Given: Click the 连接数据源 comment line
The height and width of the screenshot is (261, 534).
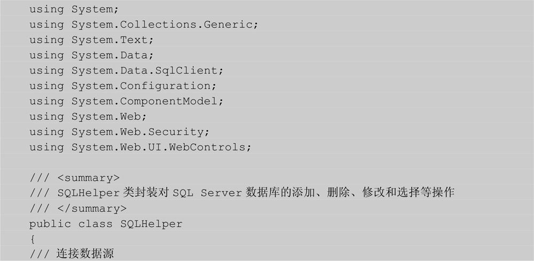Looking at the screenshot, I should 72,254.
